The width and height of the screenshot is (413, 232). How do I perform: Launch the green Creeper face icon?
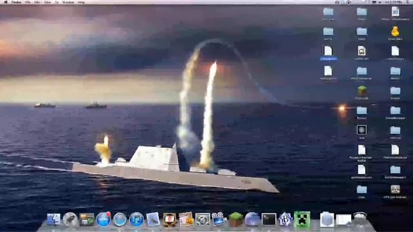click(302, 219)
